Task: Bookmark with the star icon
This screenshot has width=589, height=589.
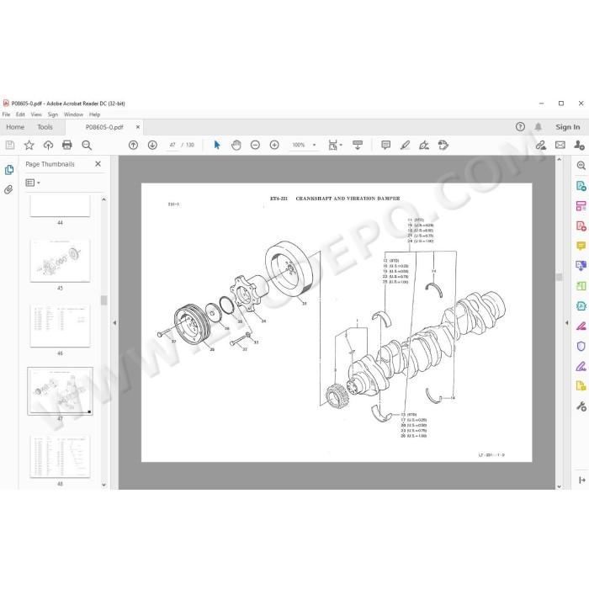Action: 29,145
